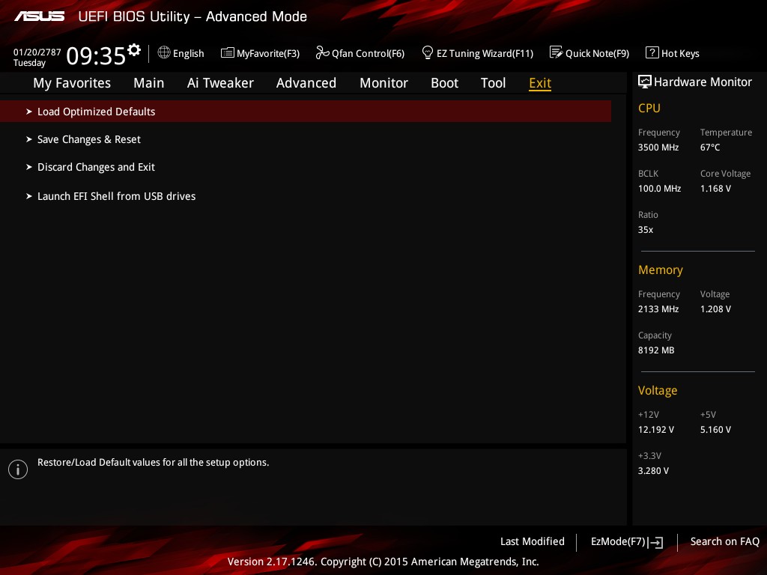Go to the Advanced tab
Screen dimensions: 767x575
(x=306, y=83)
